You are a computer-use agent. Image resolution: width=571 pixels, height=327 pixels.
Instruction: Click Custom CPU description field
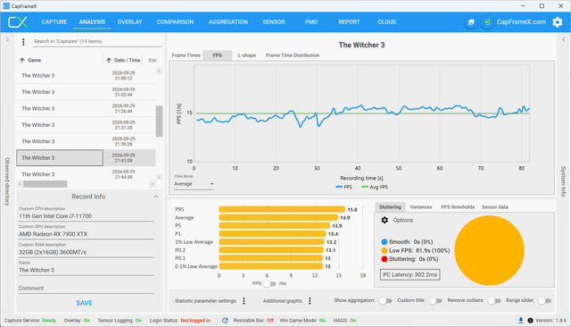[x=87, y=216]
